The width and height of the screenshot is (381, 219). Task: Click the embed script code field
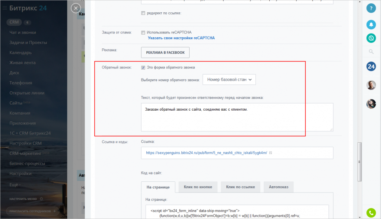[237, 212]
